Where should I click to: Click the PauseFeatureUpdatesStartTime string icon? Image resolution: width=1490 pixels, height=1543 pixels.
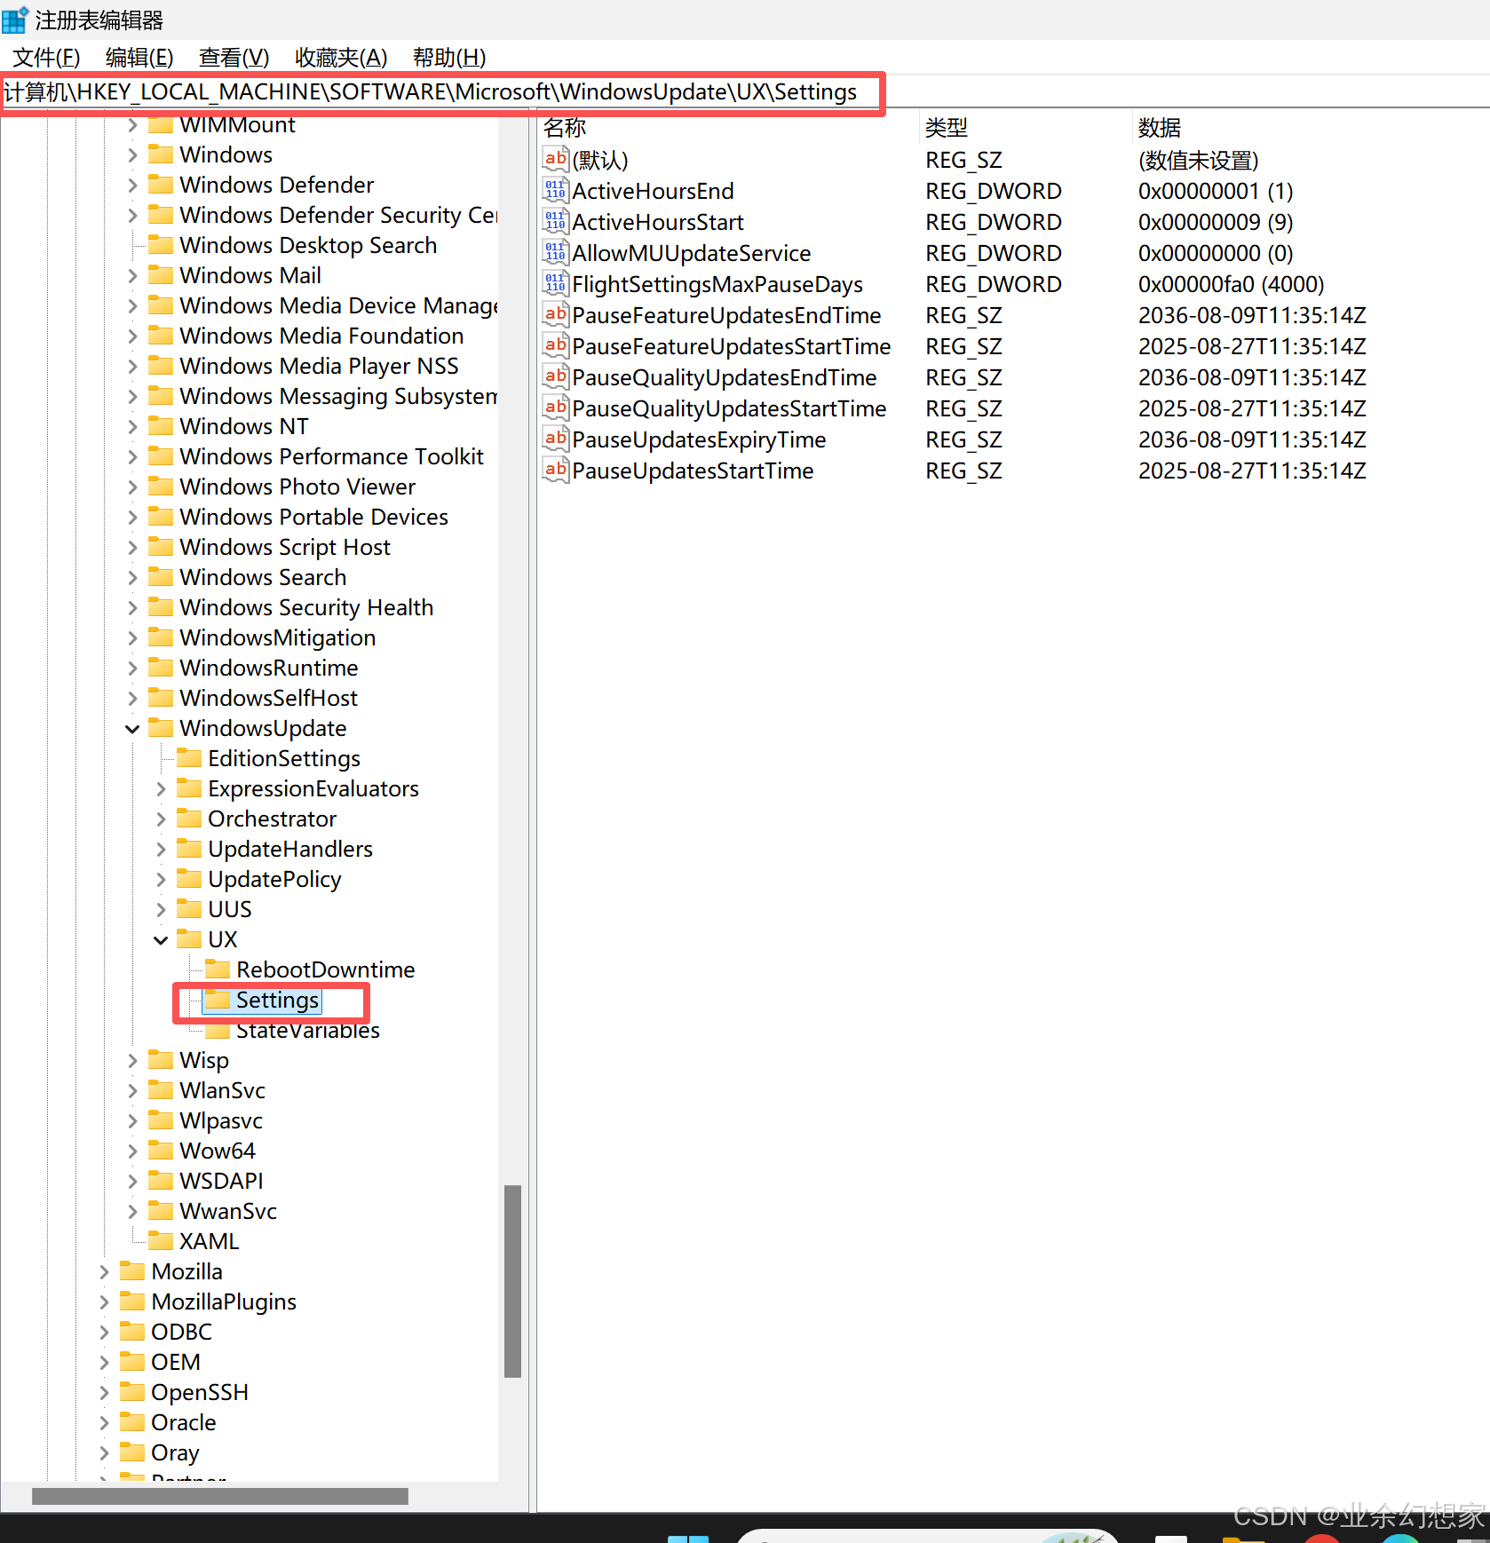(555, 345)
